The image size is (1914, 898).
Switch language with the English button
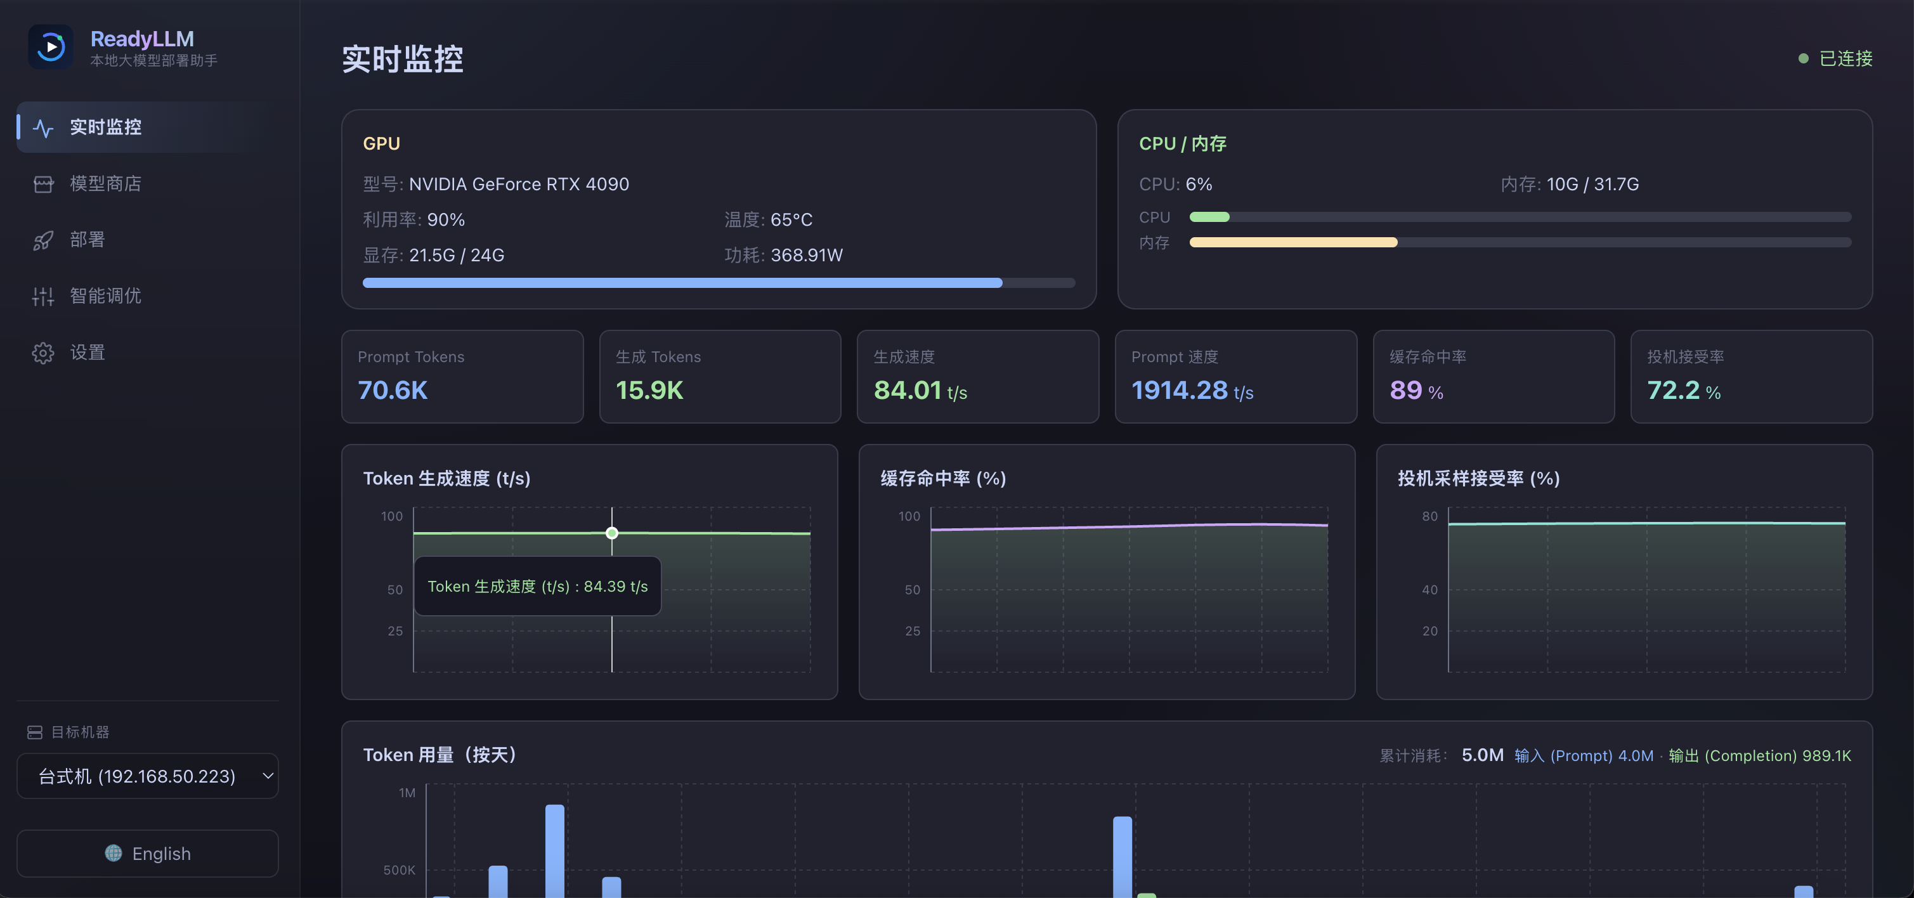tap(148, 854)
